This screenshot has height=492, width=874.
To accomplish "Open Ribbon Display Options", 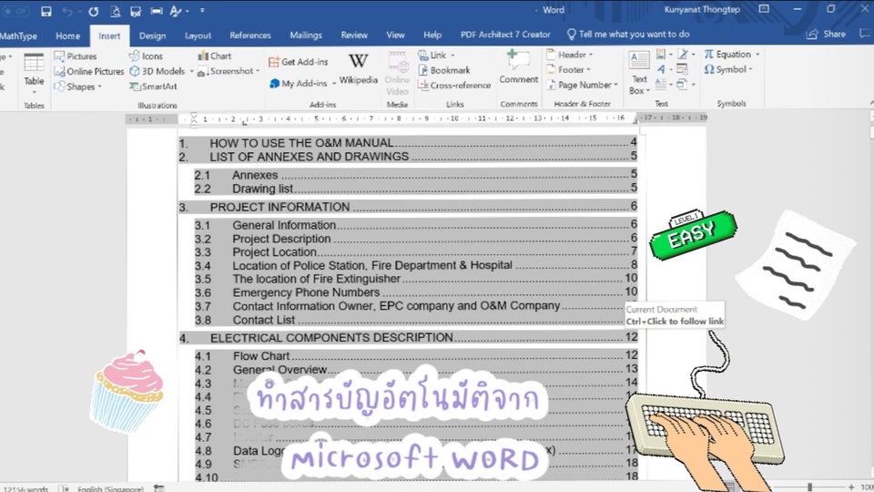I will (x=764, y=9).
